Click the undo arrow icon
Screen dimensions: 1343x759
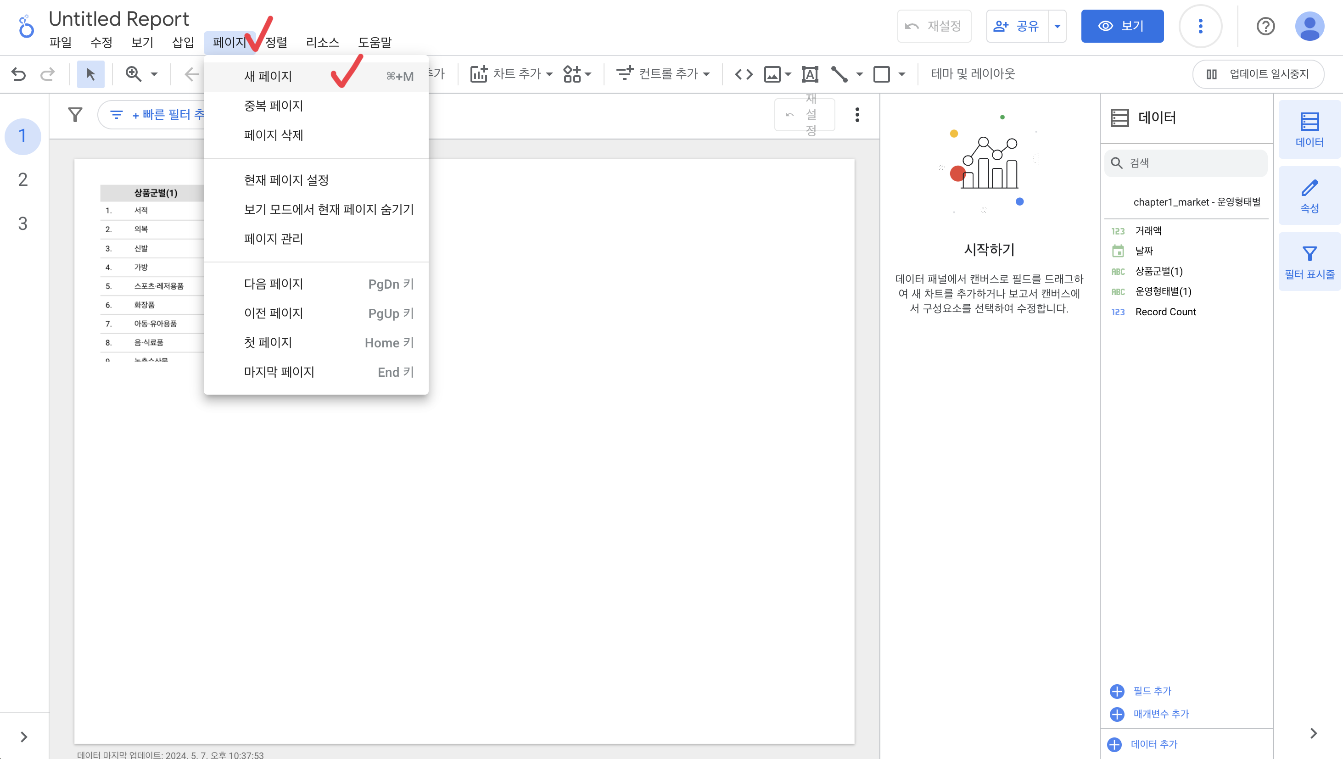tap(19, 74)
